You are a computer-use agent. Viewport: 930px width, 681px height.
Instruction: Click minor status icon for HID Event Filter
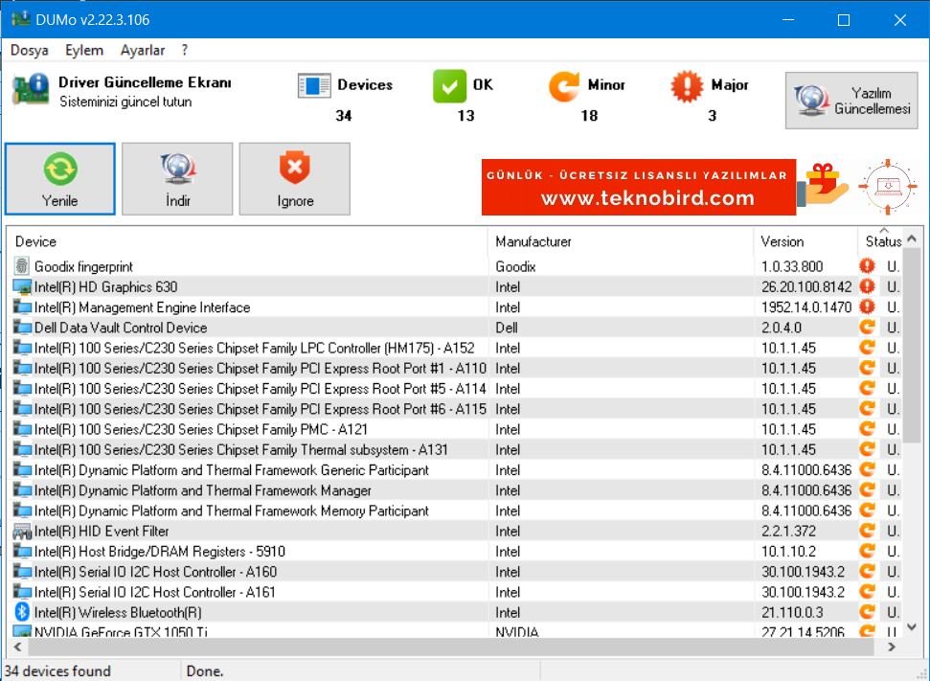coord(867,531)
